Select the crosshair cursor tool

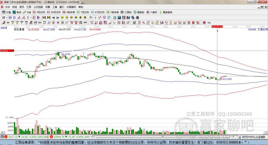click(95, 18)
